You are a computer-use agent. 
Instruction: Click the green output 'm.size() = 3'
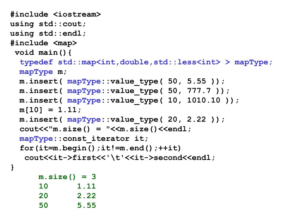67,177
